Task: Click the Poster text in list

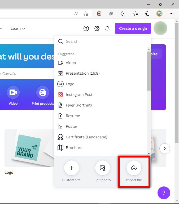Action: point(72,126)
